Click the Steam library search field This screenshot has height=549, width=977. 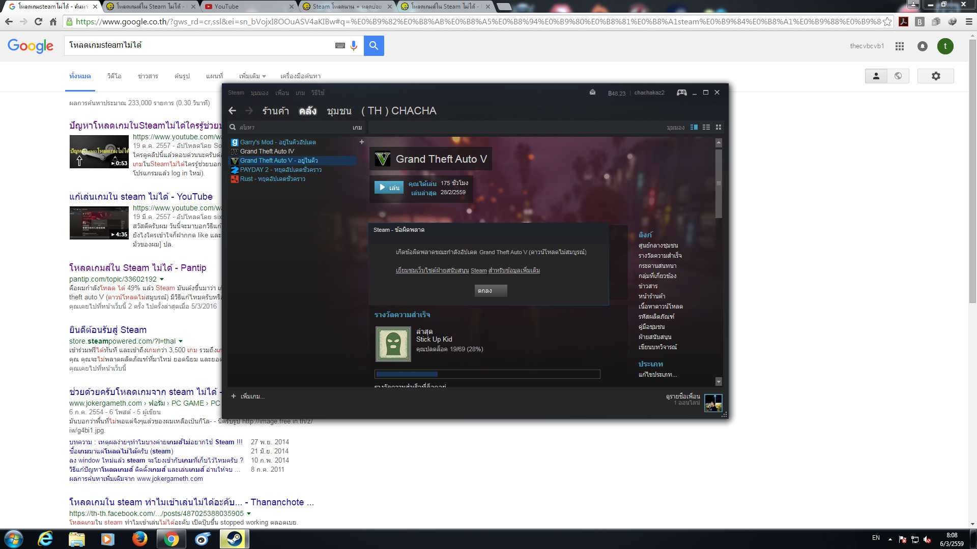(x=290, y=127)
